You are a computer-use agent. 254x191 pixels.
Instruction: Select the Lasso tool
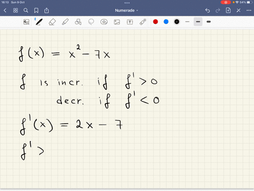pos(91,22)
